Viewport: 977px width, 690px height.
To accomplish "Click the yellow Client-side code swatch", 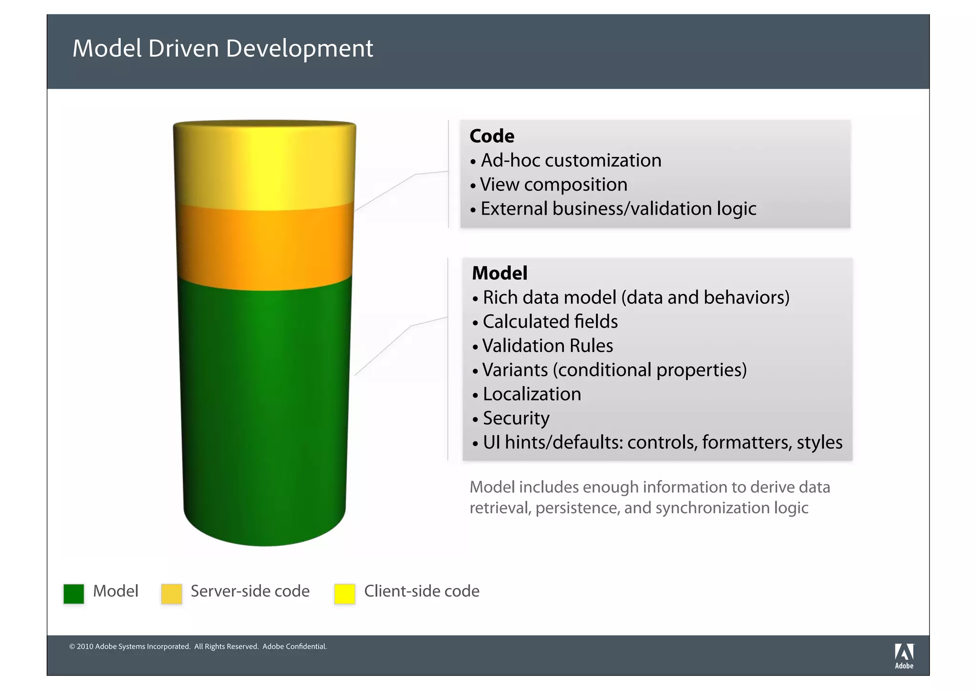I will [x=344, y=594].
